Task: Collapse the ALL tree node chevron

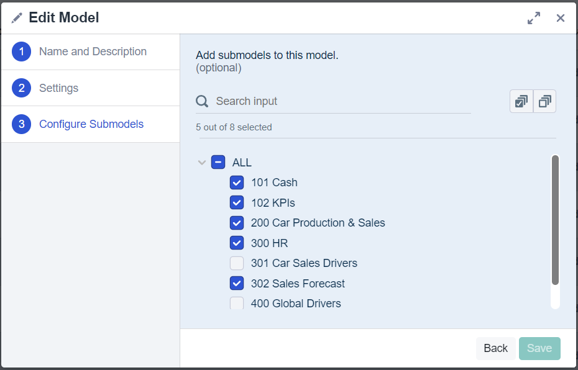Action: [x=201, y=163]
